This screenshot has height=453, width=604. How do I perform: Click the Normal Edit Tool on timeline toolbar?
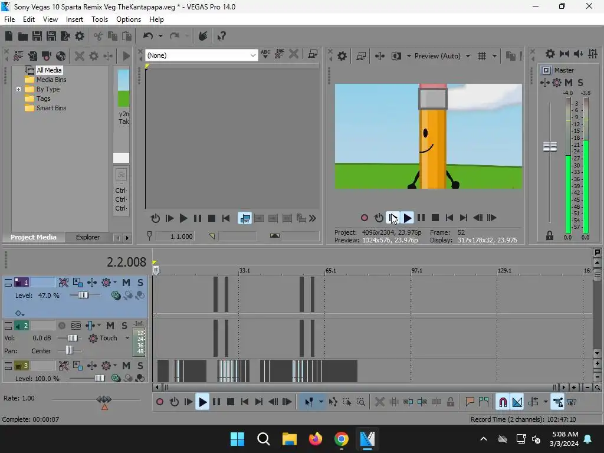(x=309, y=402)
